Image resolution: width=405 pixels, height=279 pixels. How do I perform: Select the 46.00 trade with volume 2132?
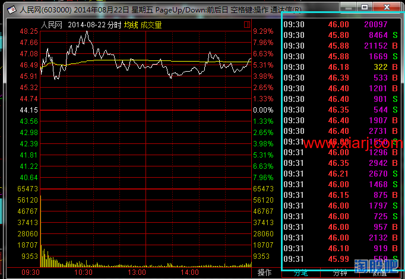[341, 238]
